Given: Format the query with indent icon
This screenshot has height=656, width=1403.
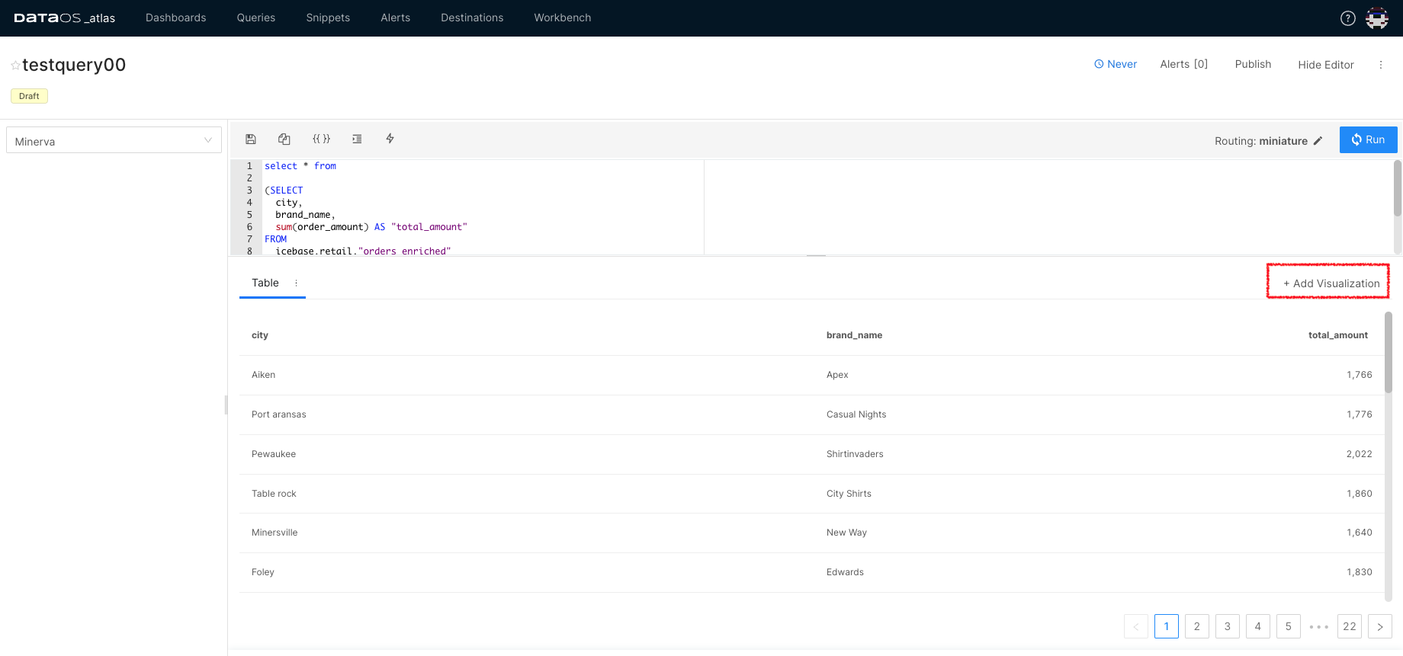Looking at the screenshot, I should click(357, 139).
